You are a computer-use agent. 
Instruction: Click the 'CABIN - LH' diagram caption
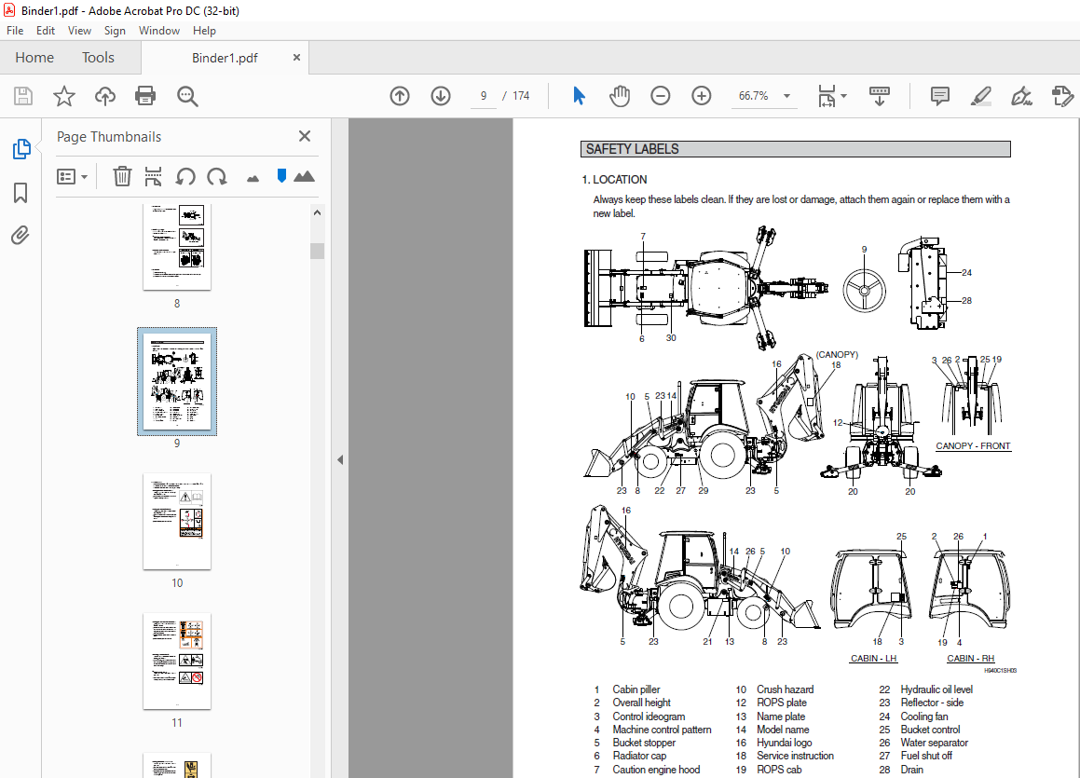pyautogui.click(x=873, y=659)
